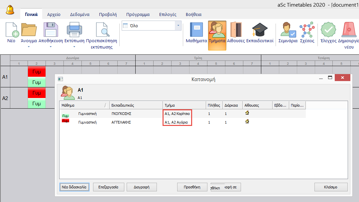Click the Προεπισκόπηση εκτύπωσης print preview icon
The height and width of the screenshot is (202, 359).
tap(101, 31)
